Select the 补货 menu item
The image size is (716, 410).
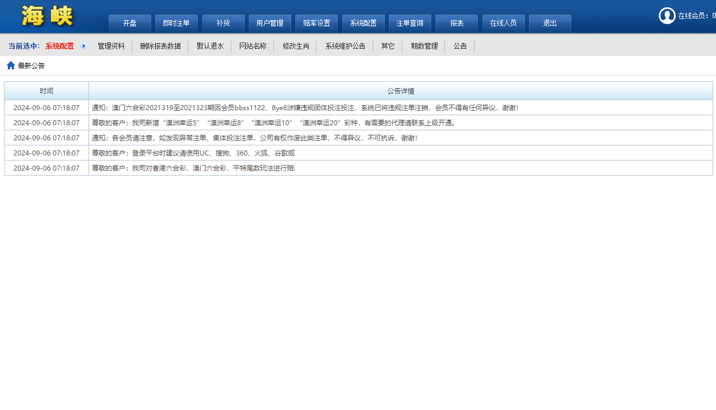(x=223, y=23)
